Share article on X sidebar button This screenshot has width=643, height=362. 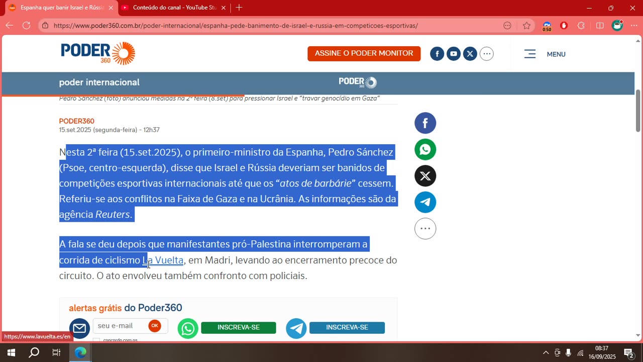click(x=425, y=176)
